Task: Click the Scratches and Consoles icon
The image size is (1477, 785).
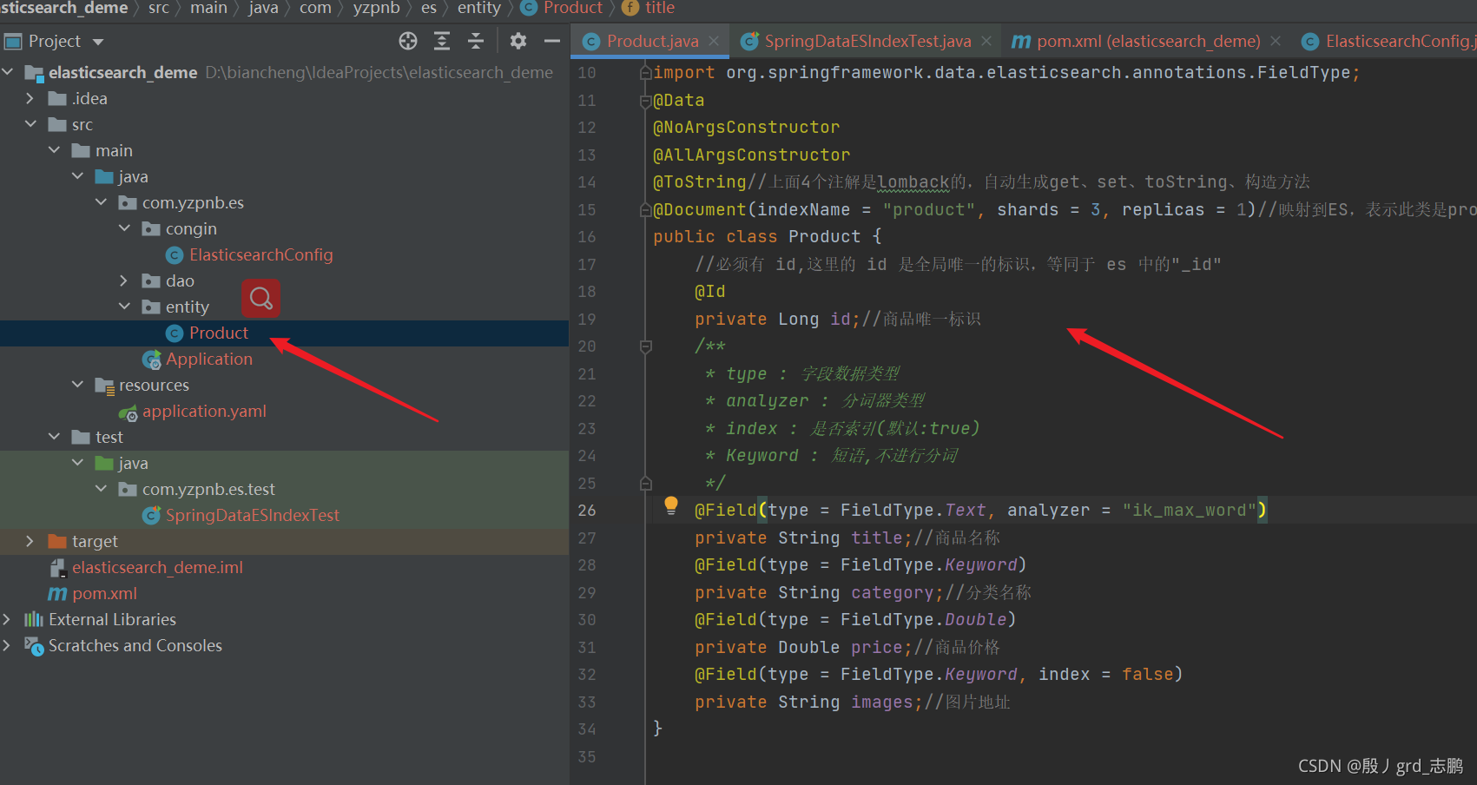Action: (34, 646)
